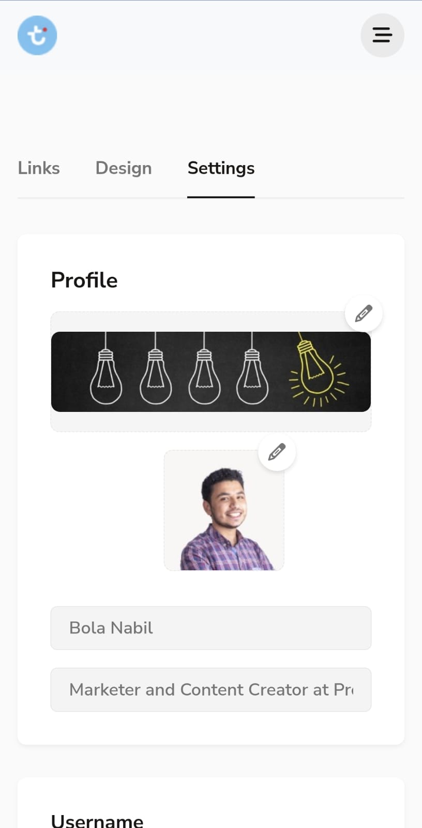Edit the cover banner with pencil icon
Image resolution: width=422 pixels, height=828 pixels.
364,314
